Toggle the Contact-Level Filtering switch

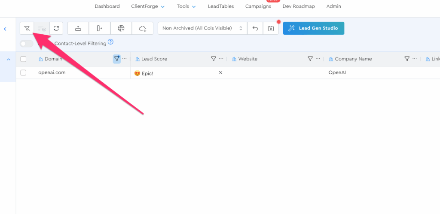[27, 44]
